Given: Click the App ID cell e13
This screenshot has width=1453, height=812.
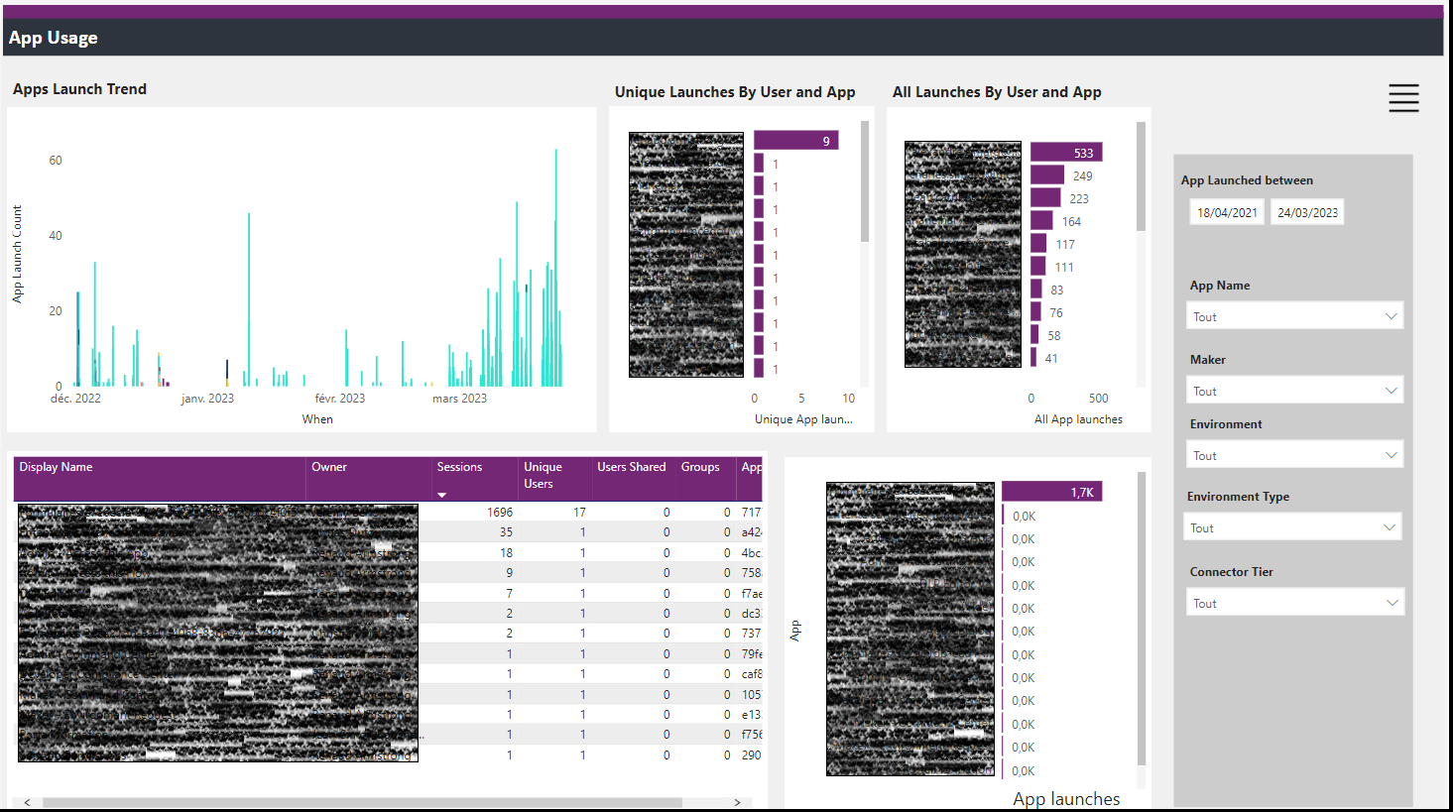Looking at the screenshot, I should coord(751,715).
